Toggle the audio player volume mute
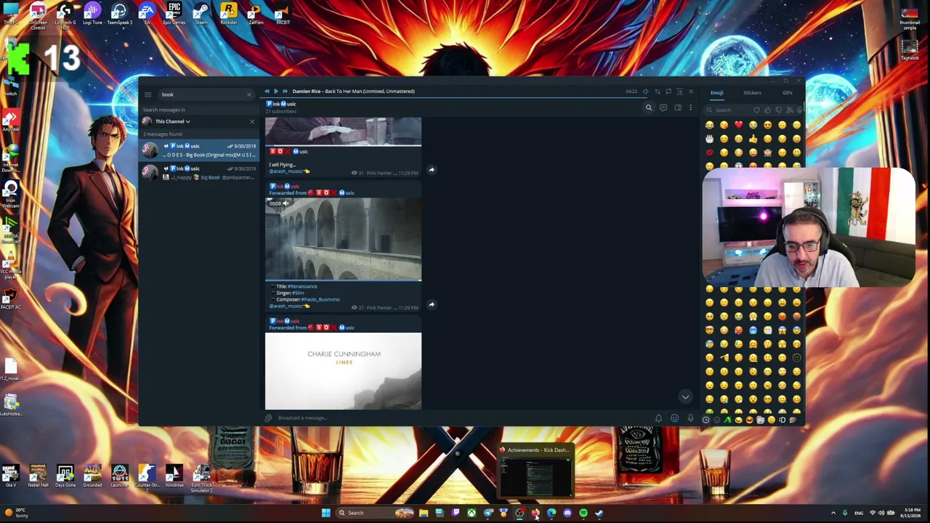This screenshot has width=930, height=523. point(645,92)
